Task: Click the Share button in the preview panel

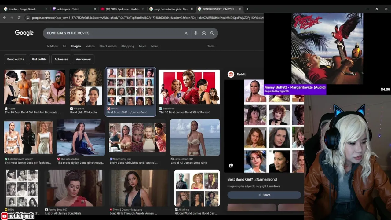Action: point(264,195)
